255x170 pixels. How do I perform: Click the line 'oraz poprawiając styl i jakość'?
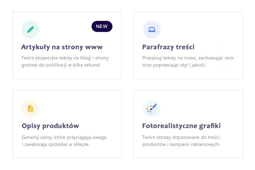pos(175,65)
